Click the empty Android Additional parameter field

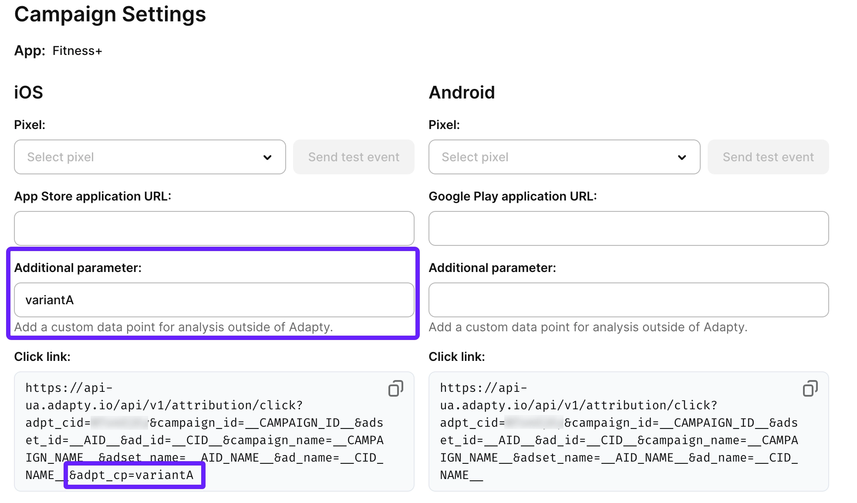tap(628, 299)
